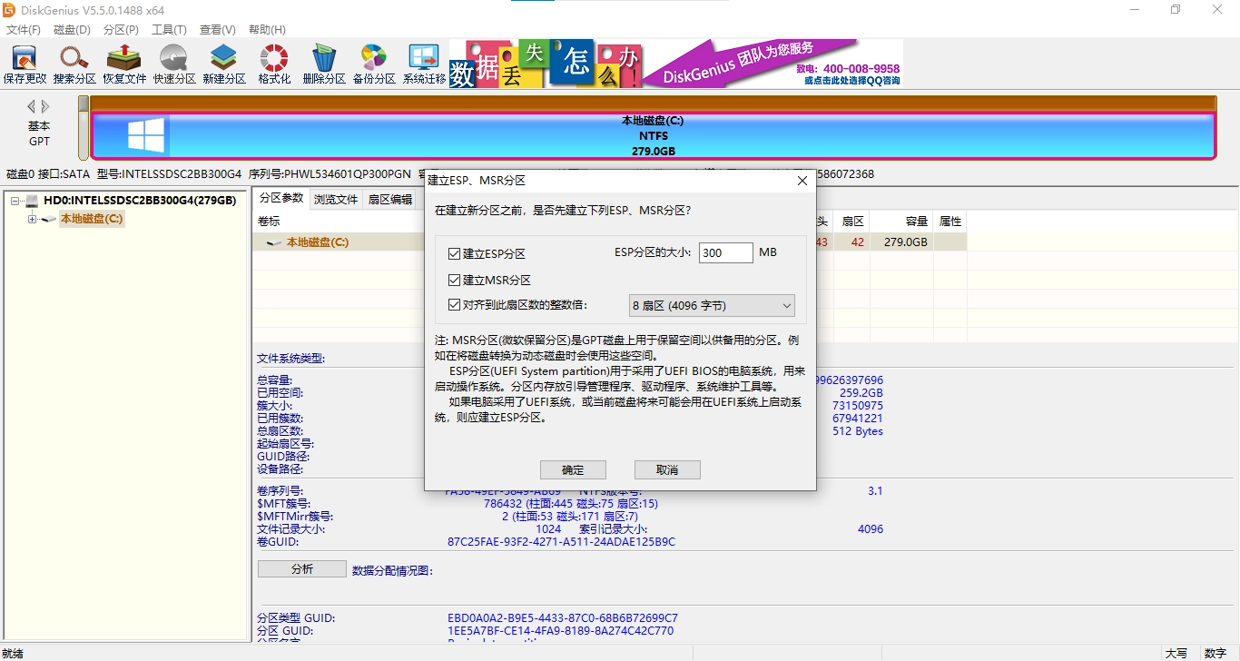The height and width of the screenshot is (661, 1240).
Task: Switch to the 分区参数 tab
Action: pos(280,199)
